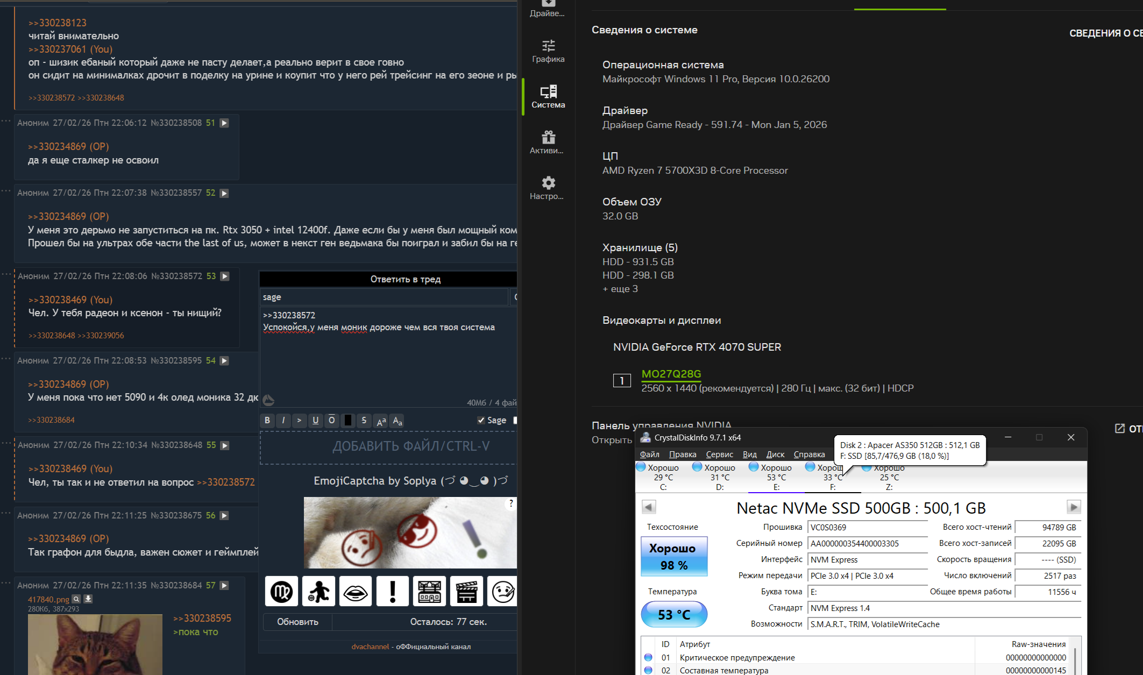Click the exclamation mark captcha emoji button
Screen dimensions: 1143x675
click(x=392, y=591)
